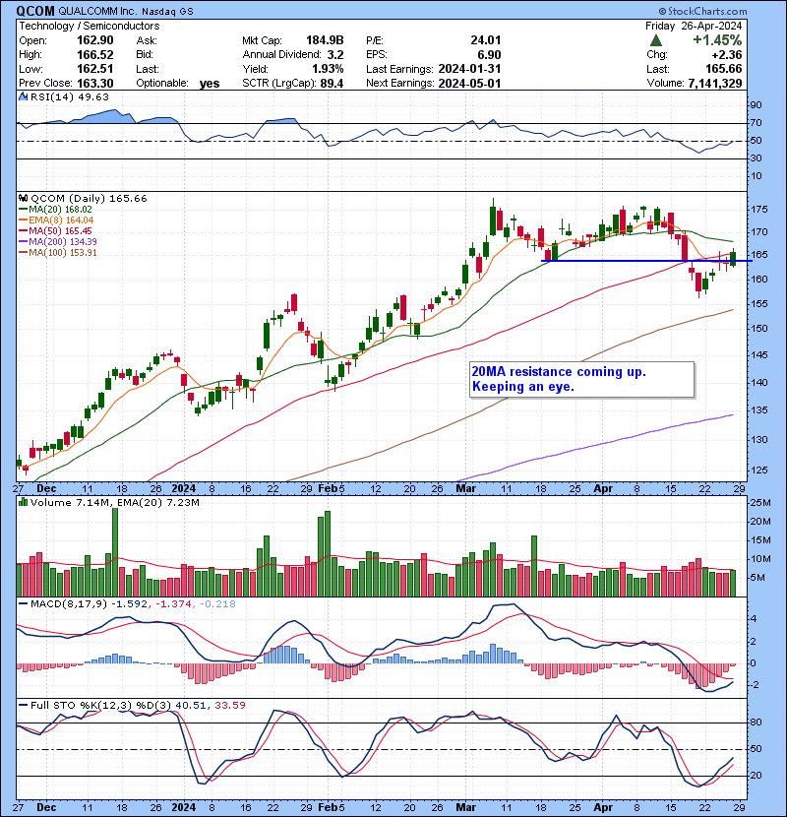Click the volume bars icon beside Volume 7.14M
The height and width of the screenshot is (817, 787).
point(23,503)
